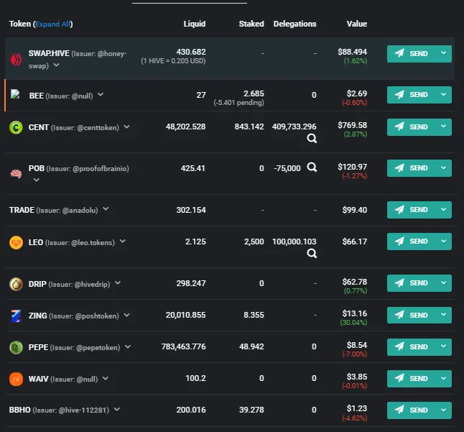Click the ZING blue Z logo

pos(16,316)
